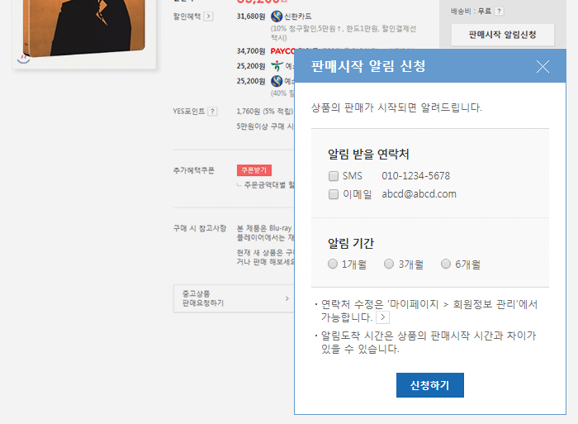Click the phone number 010-1234-5678
The height and width of the screenshot is (424, 578).
pyautogui.click(x=416, y=176)
